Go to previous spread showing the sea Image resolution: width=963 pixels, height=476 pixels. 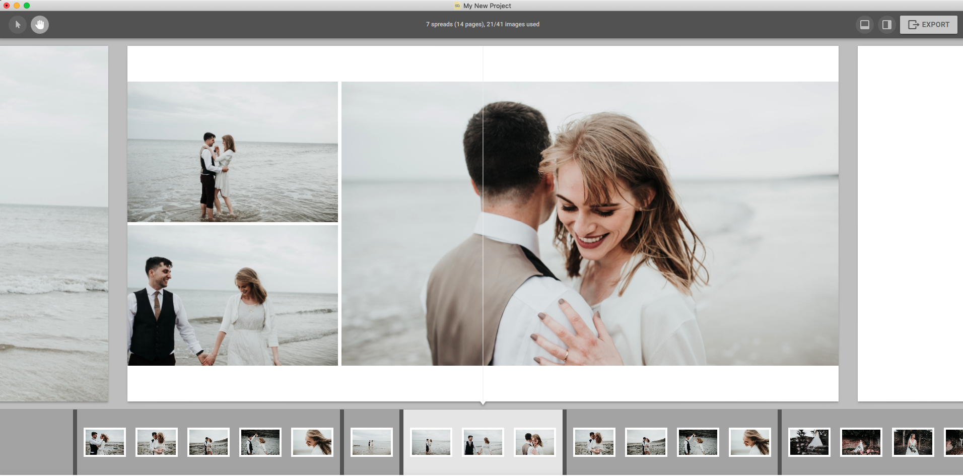pyautogui.click(x=54, y=224)
